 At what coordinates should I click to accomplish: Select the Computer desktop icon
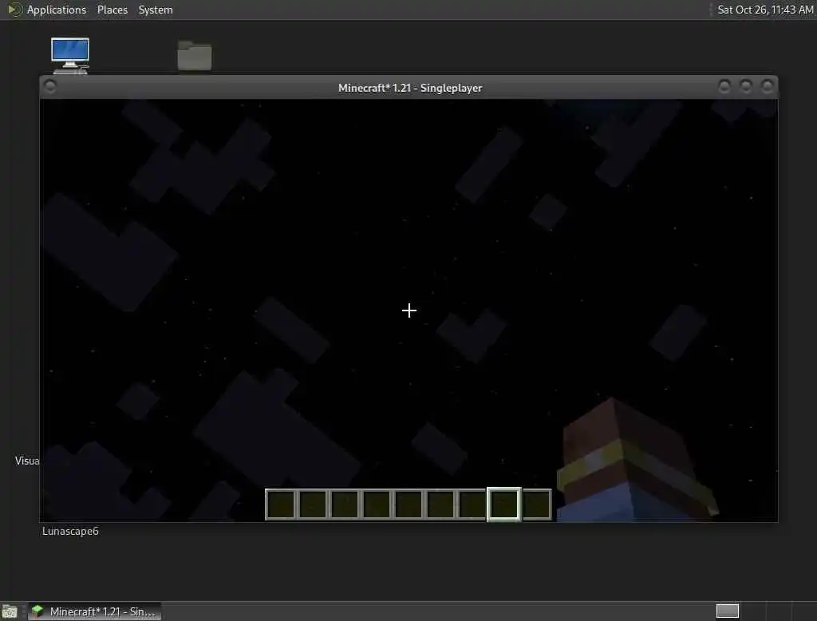coord(70,56)
